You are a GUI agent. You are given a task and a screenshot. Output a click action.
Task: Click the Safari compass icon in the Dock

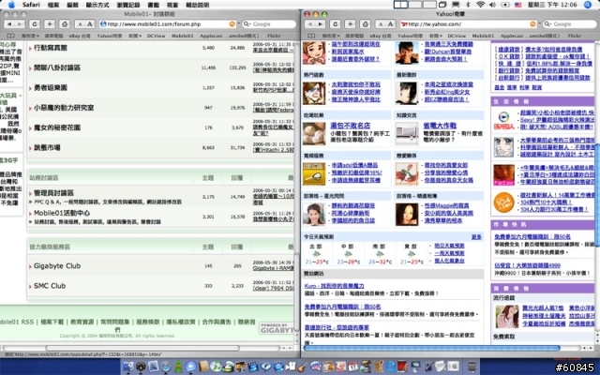tap(166, 367)
